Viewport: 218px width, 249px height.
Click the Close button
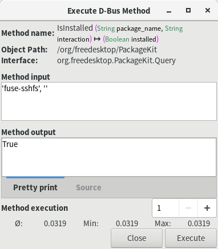(x=136, y=238)
